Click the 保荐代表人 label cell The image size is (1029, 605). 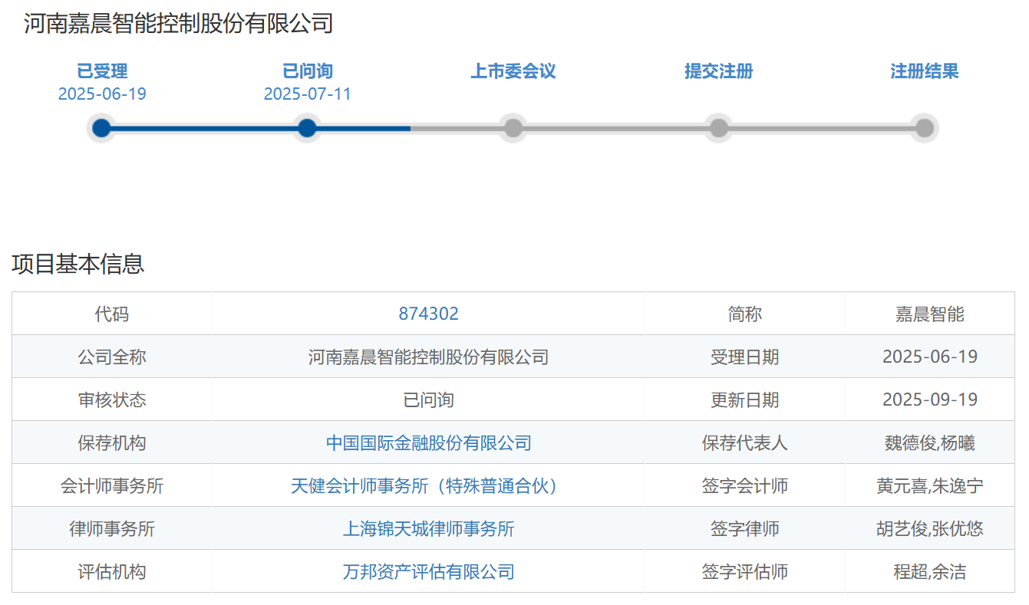[745, 442]
